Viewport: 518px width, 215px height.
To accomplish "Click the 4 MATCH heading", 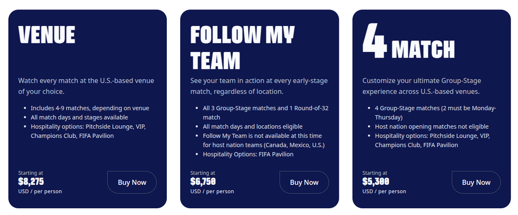I will (408, 42).
